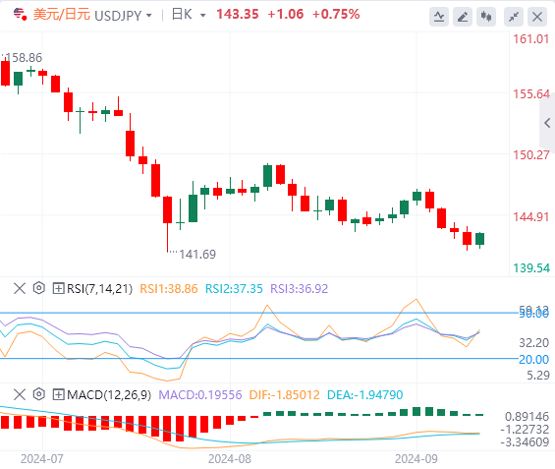The width and height of the screenshot is (555, 469).
Task: Click the RSI2:37.35 value
Action: pos(234,289)
